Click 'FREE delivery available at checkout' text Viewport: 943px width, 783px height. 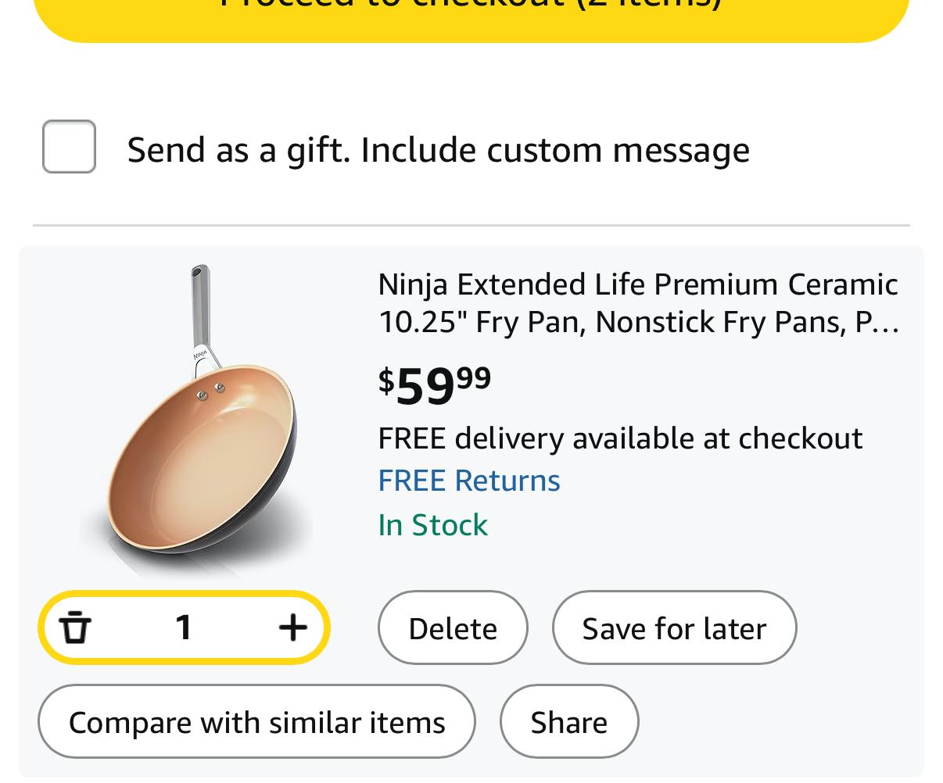620,438
